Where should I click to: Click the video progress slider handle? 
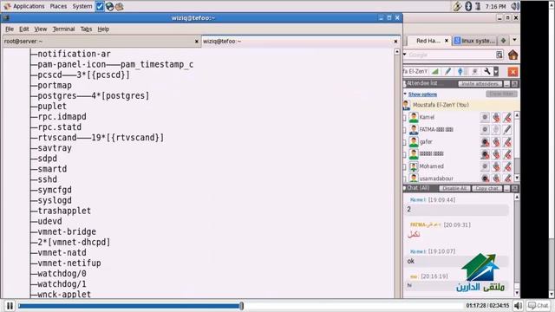click(x=242, y=306)
